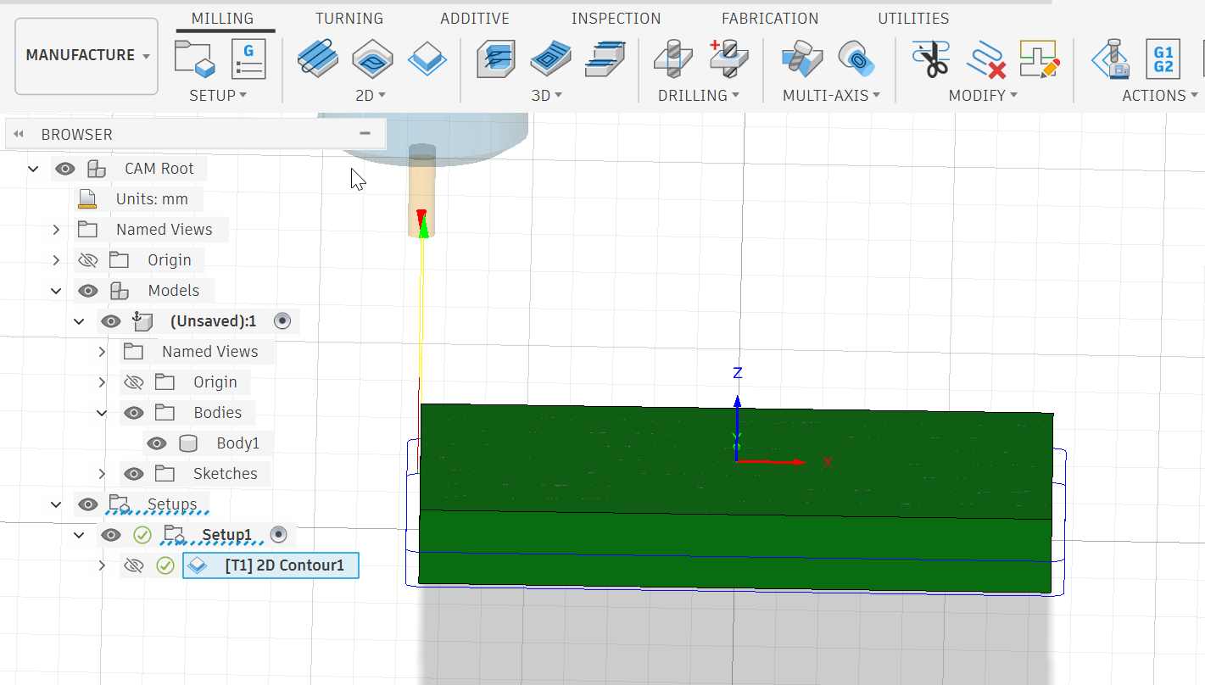1205x685 pixels.
Task: Open the MANUFACTURE workspace dropdown
Action: pyautogui.click(x=86, y=56)
